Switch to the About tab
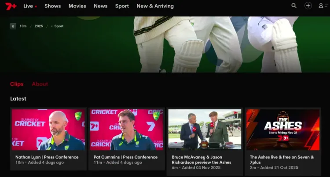The height and width of the screenshot is (177, 330). pos(40,84)
